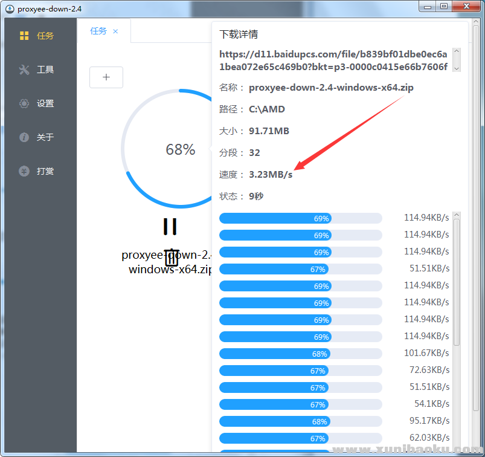Click the segment bar showing 101.67KB/s
Viewport: 485px width, 457px height.
[300, 354]
